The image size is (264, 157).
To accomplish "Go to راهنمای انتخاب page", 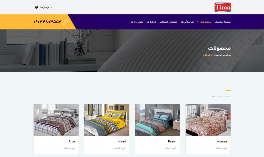I will (168, 22).
